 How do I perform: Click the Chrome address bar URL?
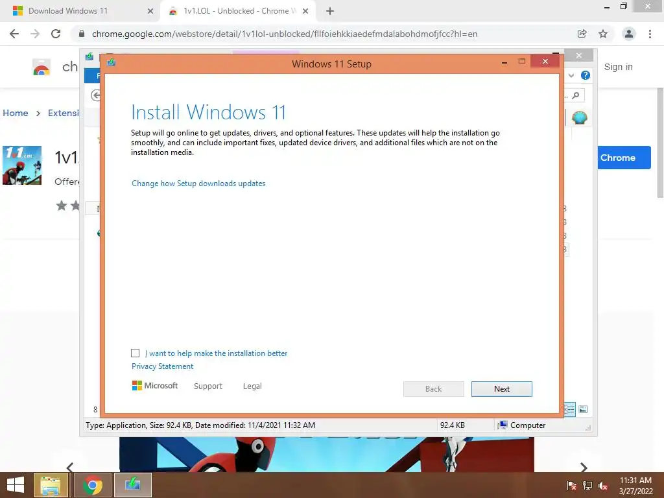pyautogui.click(x=285, y=34)
